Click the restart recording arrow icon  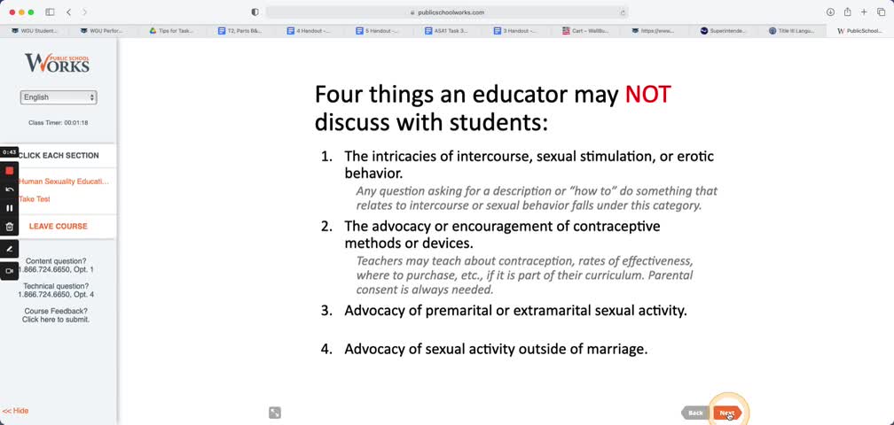(x=9, y=189)
